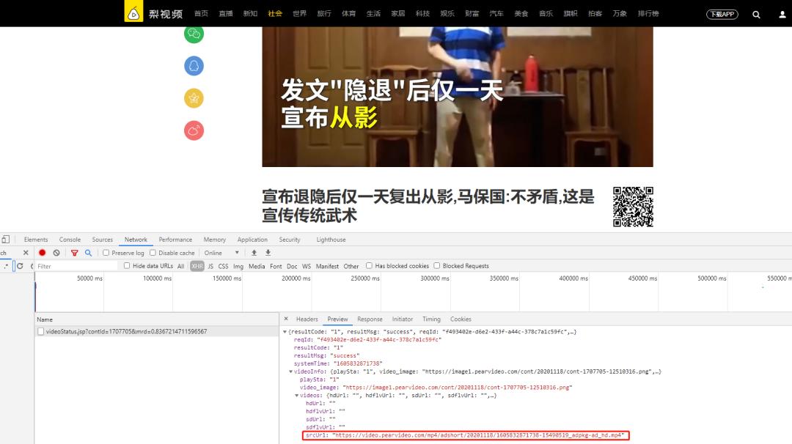Click into the network Filter text field
The image size is (792, 444).
tap(77, 266)
